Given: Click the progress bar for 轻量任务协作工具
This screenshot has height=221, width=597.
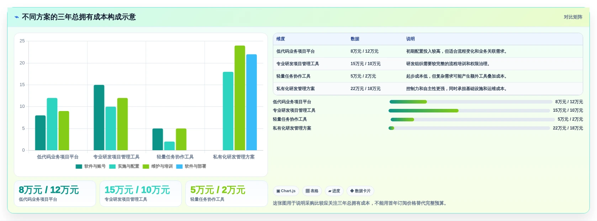Looking at the screenshot, I should coord(472,120).
